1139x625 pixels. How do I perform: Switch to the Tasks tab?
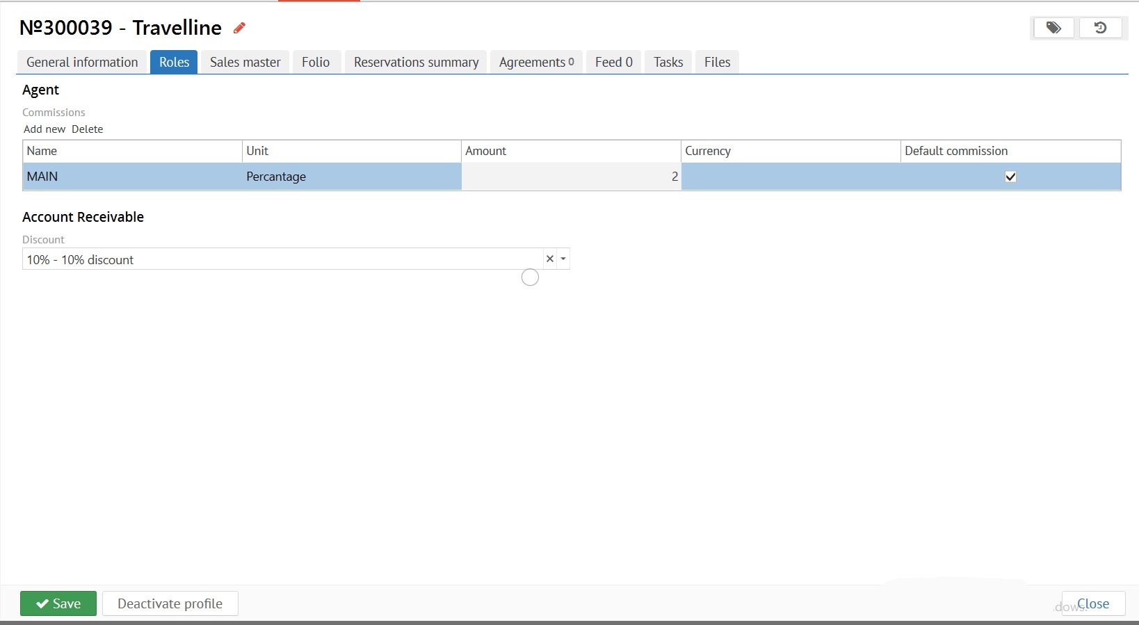(x=668, y=62)
